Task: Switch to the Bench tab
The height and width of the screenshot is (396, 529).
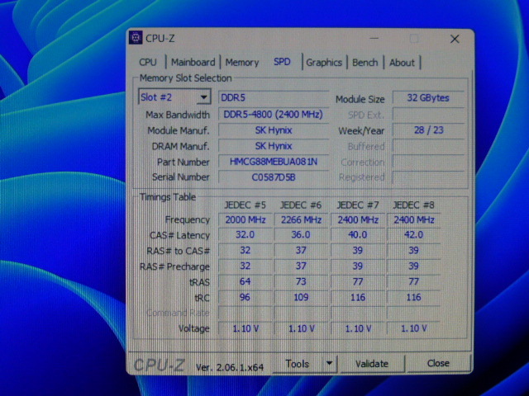Action: click(365, 63)
